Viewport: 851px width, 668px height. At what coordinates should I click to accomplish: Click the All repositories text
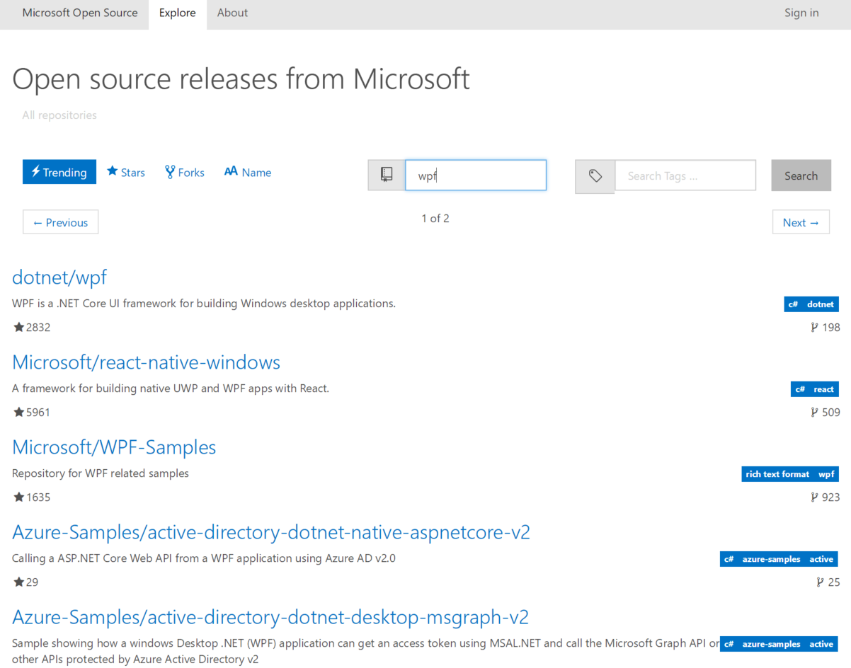point(59,115)
